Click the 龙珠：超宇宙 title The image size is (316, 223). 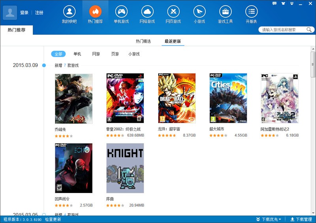click(x=169, y=129)
